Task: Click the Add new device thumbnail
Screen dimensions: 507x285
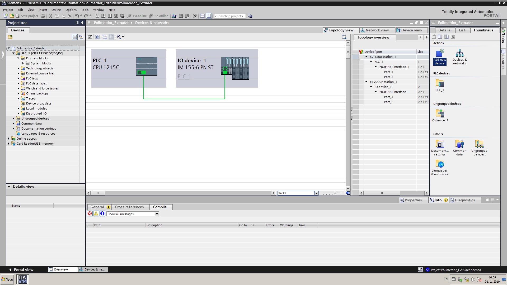Action: [440, 57]
